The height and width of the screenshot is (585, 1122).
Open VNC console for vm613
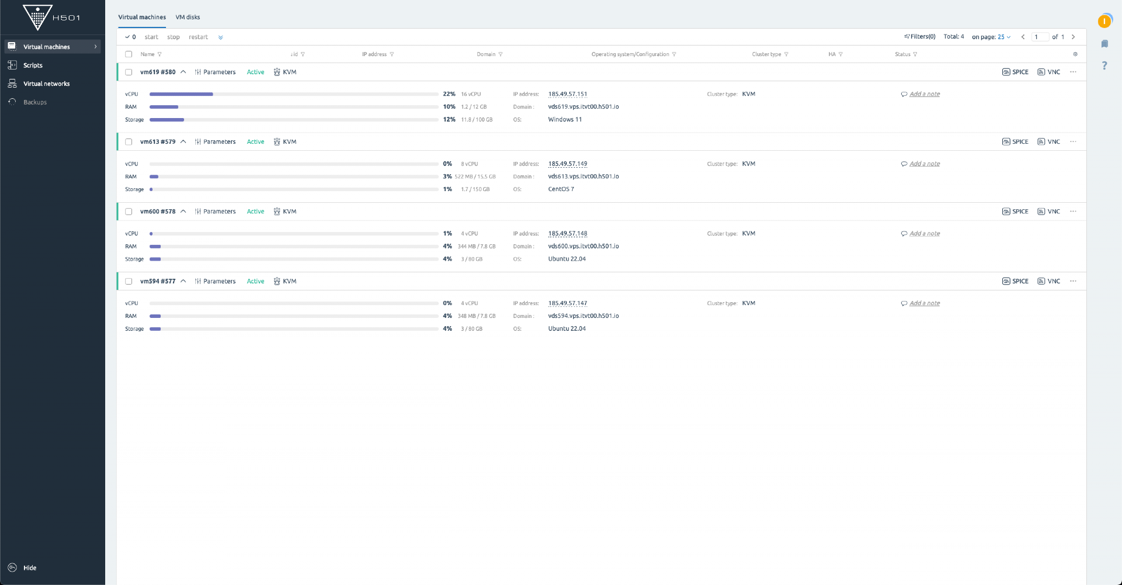tap(1048, 141)
